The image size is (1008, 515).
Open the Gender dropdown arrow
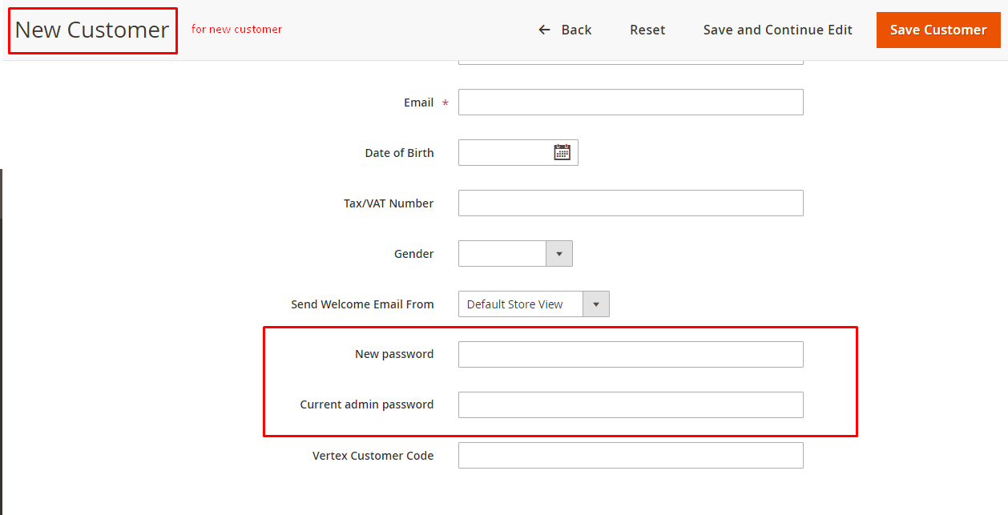558,253
